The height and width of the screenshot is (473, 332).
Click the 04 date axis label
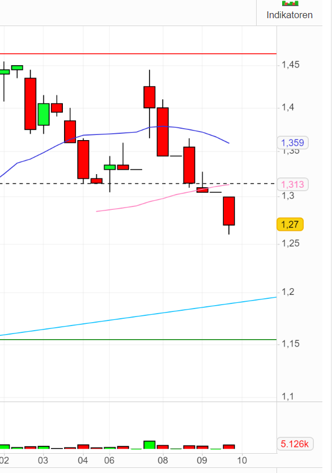[83, 461]
